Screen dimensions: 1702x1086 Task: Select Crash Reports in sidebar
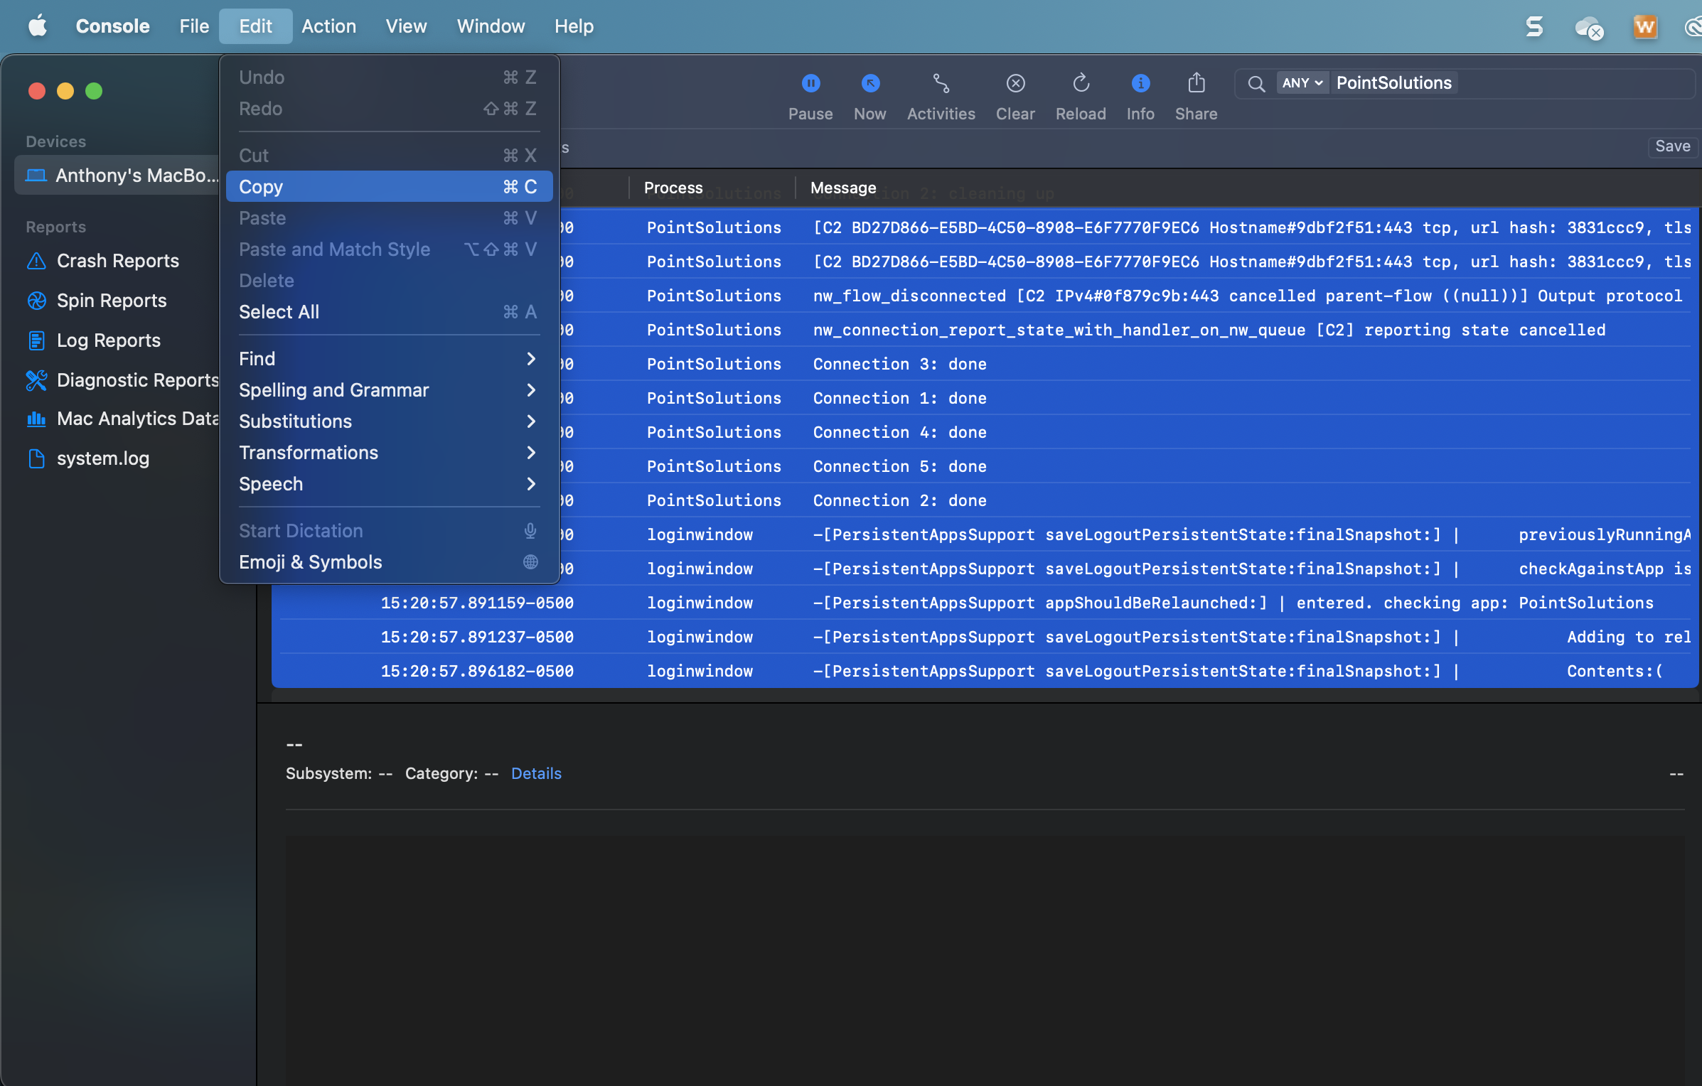[x=117, y=261]
